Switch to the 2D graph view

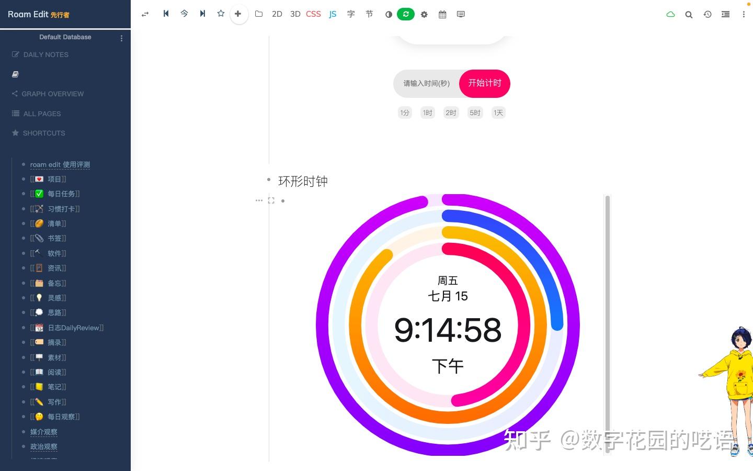[277, 14]
